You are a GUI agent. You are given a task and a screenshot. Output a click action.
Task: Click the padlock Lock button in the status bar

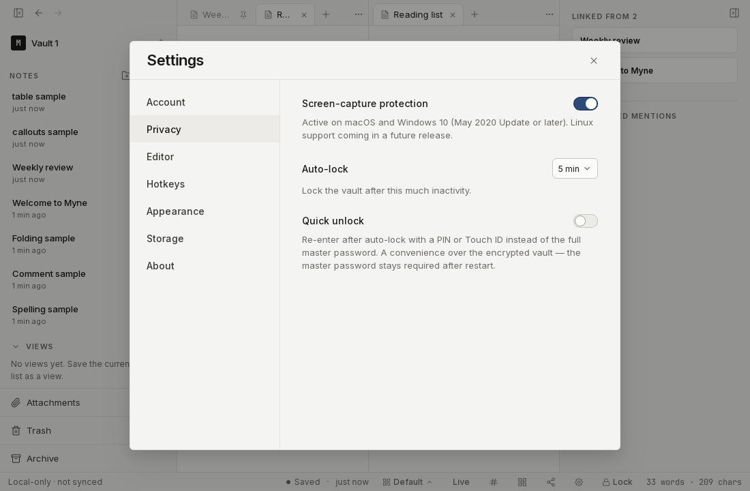[617, 482]
